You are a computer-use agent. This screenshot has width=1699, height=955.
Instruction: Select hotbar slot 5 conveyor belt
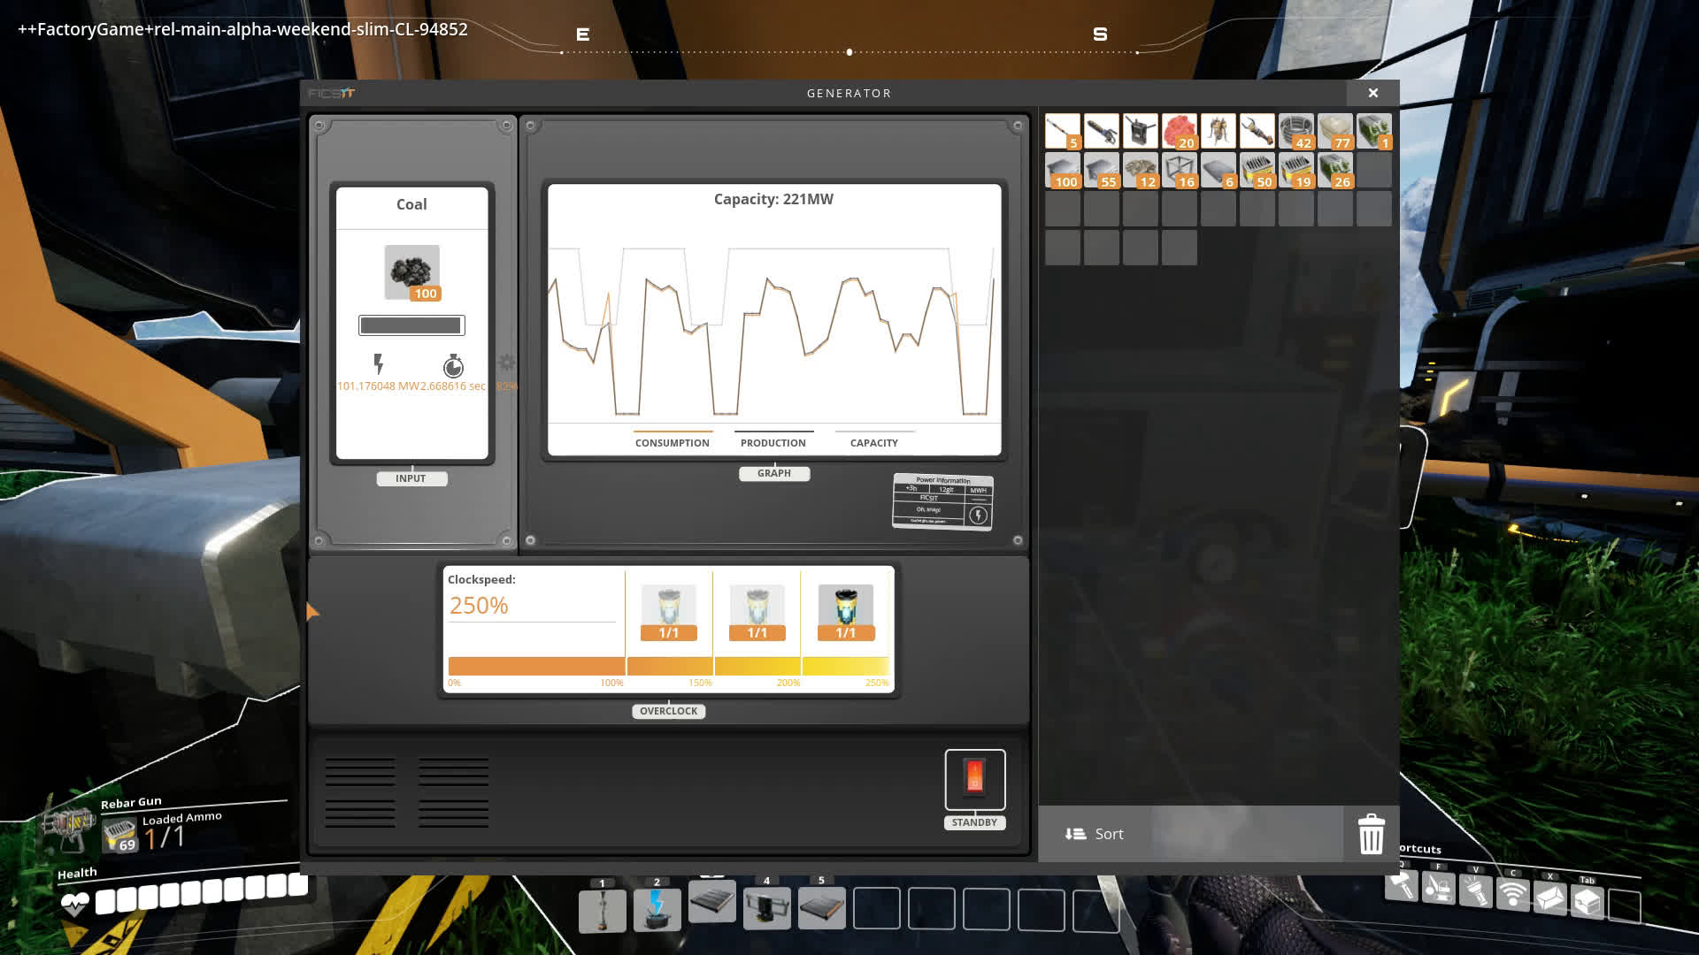[x=821, y=908]
